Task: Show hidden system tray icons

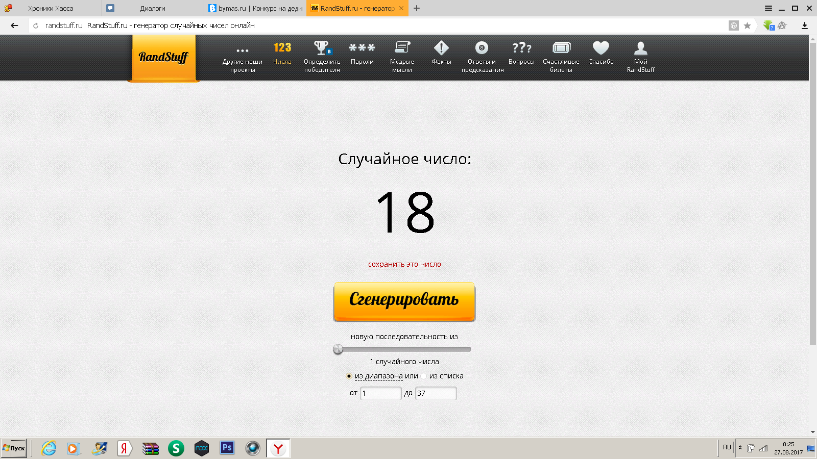Action: (740, 448)
